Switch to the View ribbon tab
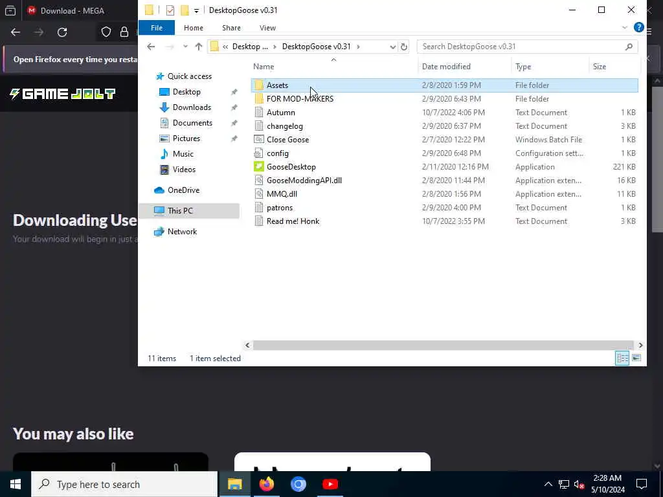 click(x=267, y=28)
